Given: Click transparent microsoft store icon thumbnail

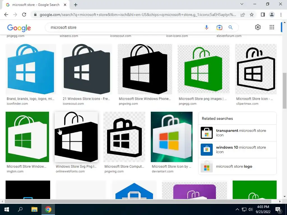Looking at the screenshot, I should pos(207,133).
